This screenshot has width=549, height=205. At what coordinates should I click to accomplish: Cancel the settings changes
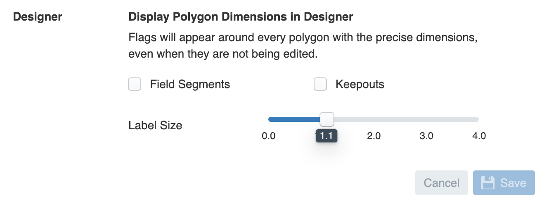coord(442,183)
